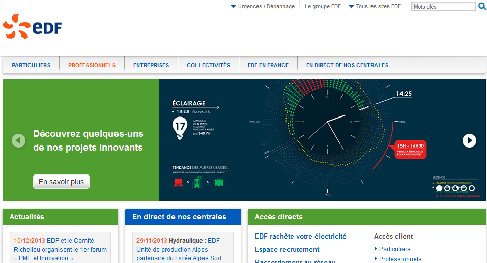Screen dimensions: 487x263
Task: Select the second carousel slide dot
Action: point(447,188)
